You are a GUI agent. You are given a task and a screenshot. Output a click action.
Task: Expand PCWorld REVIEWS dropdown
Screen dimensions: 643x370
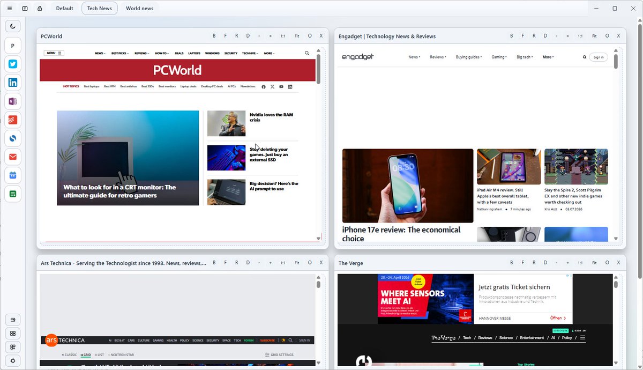(x=142, y=54)
